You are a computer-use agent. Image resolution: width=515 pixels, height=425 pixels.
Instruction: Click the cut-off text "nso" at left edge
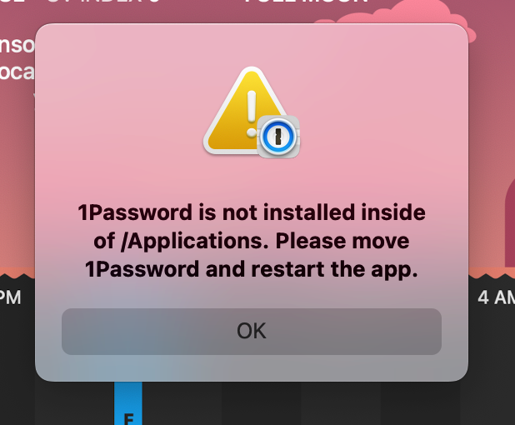point(17,45)
